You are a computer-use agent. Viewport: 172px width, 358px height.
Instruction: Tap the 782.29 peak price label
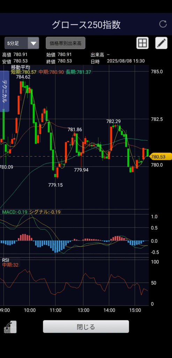(113, 121)
